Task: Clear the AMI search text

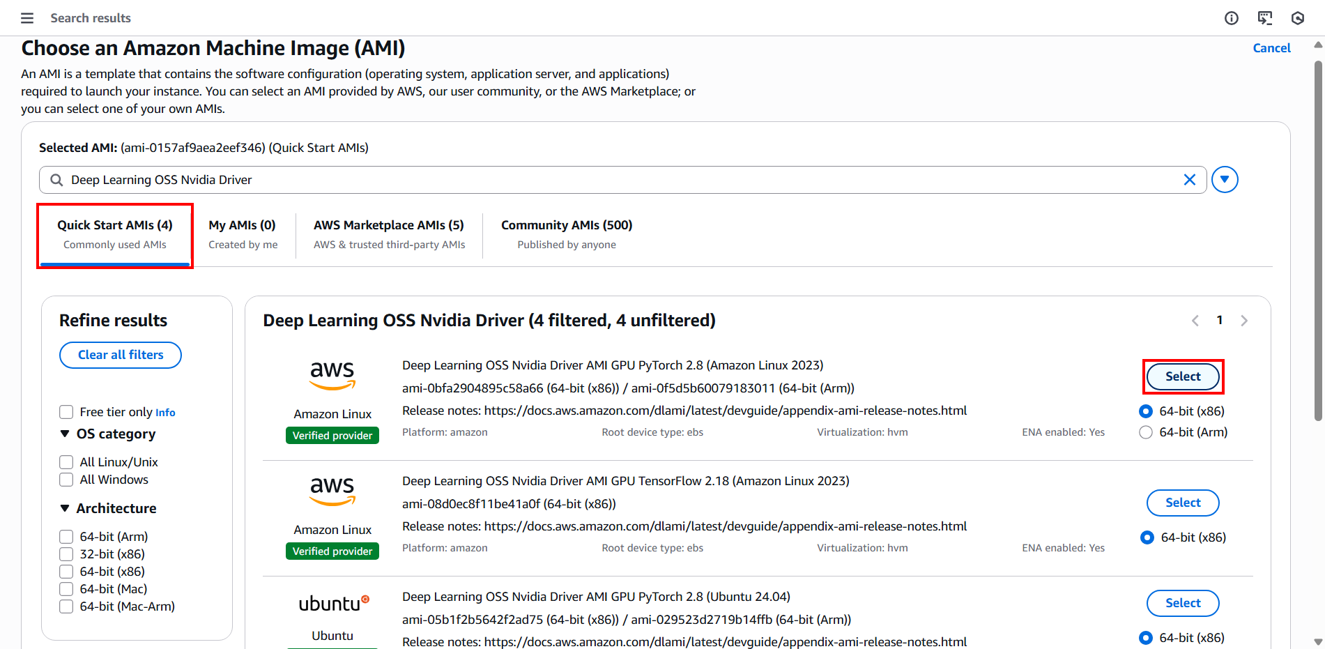Action: [1190, 180]
